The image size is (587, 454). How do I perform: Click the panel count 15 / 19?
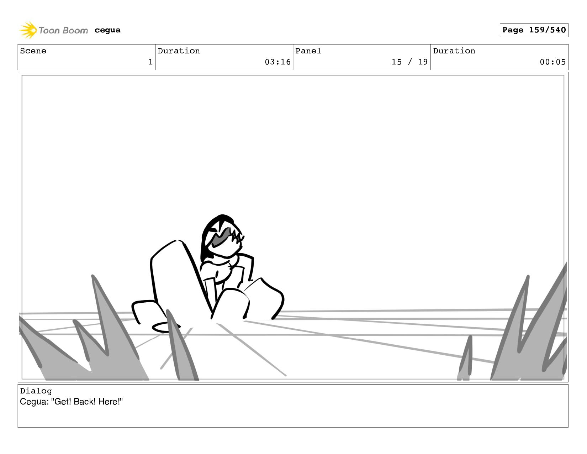(409, 62)
